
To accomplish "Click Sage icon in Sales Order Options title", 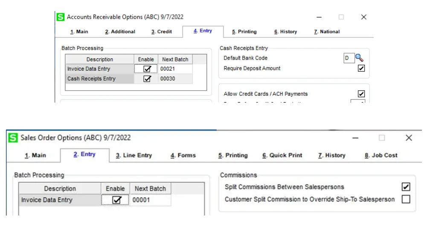I will tap(13, 138).
